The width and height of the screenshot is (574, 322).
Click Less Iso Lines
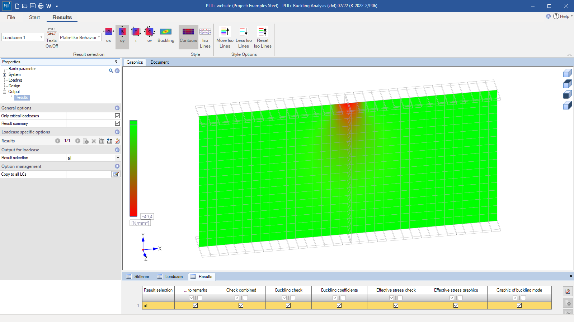pyautogui.click(x=244, y=38)
